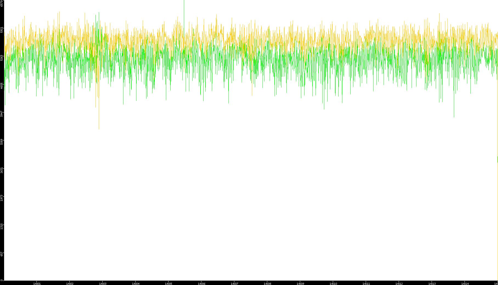Viewport: 498px width, 285px height.
Task: Click the 1973 vertical axis label
Action: [x=2, y=198]
